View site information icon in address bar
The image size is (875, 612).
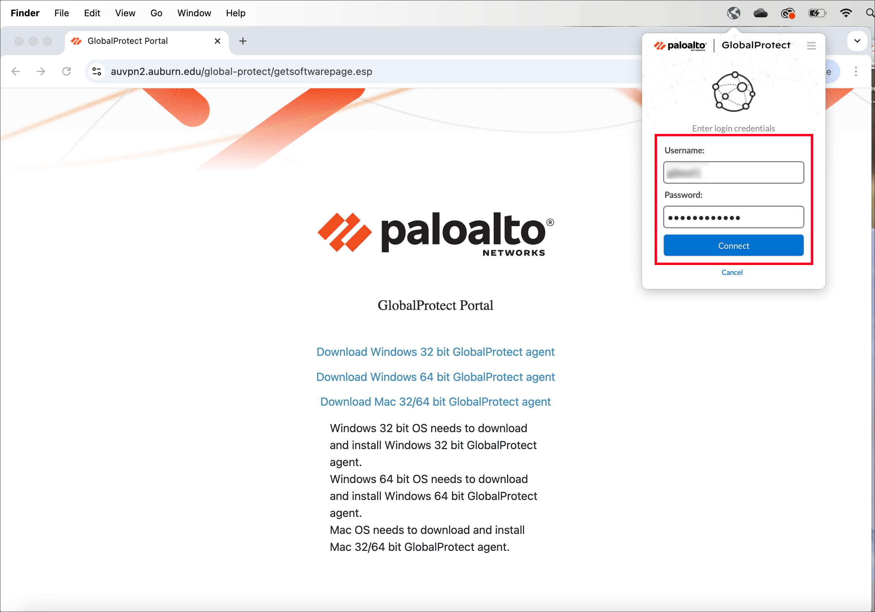97,71
